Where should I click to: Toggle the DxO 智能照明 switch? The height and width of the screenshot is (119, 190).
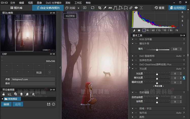pyautogui.click(x=137, y=56)
